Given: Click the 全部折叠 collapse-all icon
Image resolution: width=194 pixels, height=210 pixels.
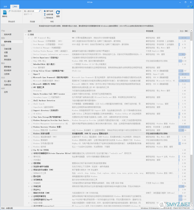Looking at the screenshot, I should [x=45, y=14].
